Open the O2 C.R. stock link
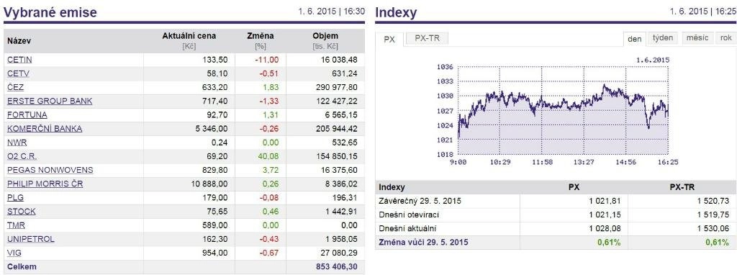Image resolution: width=737 pixels, height=275 pixels. [x=22, y=156]
